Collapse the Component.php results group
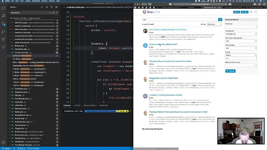267x150 pixels. pyautogui.click(x=10, y=52)
